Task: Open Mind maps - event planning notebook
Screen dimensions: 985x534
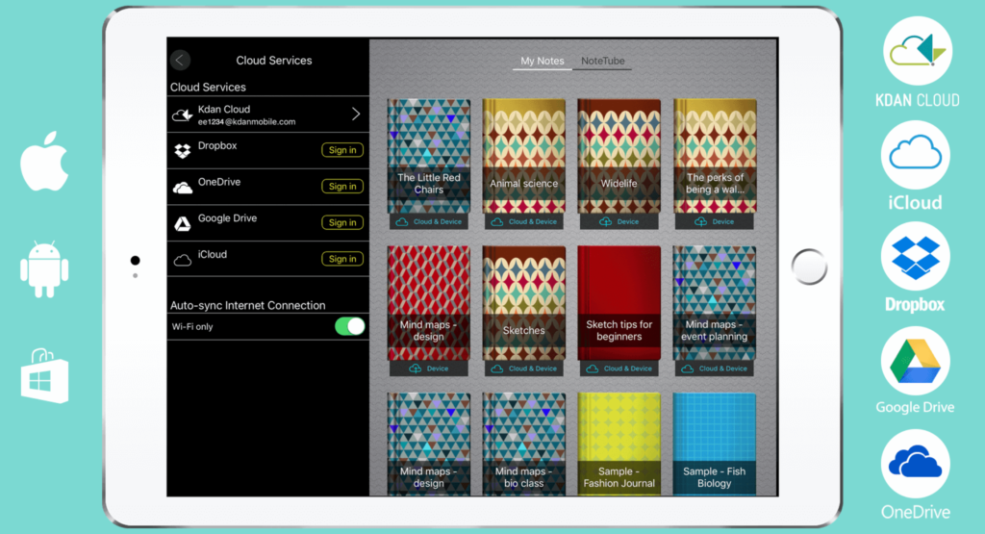Action: coord(715,303)
